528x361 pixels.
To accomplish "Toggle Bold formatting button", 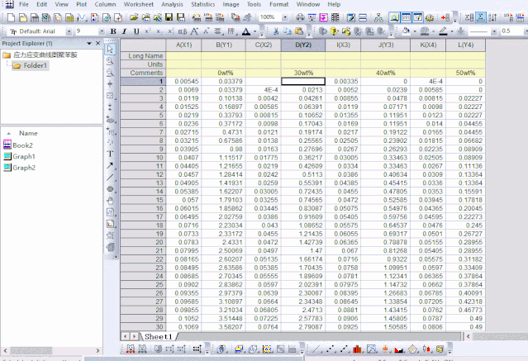I will (113, 31).
